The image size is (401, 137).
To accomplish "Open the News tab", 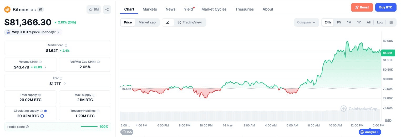I will pyautogui.click(x=170, y=9).
